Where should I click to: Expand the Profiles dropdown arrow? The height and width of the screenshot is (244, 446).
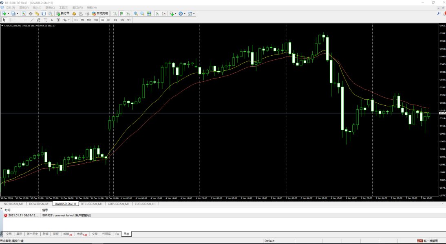tap(18, 13)
